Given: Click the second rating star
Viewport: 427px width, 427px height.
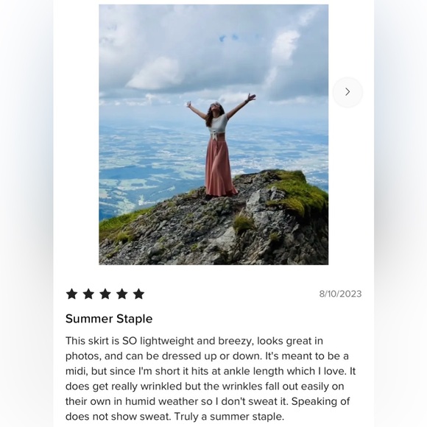Looking at the screenshot, I should click(88, 294).
